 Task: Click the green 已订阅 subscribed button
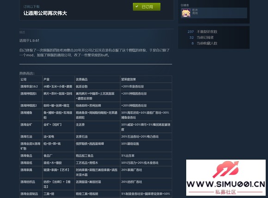pos(146,6)
